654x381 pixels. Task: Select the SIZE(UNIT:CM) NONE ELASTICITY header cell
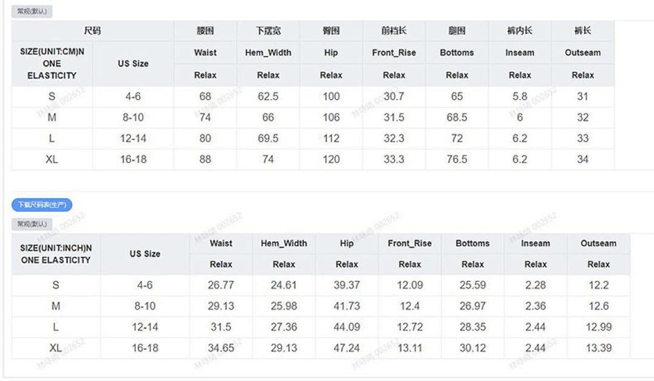52,63
